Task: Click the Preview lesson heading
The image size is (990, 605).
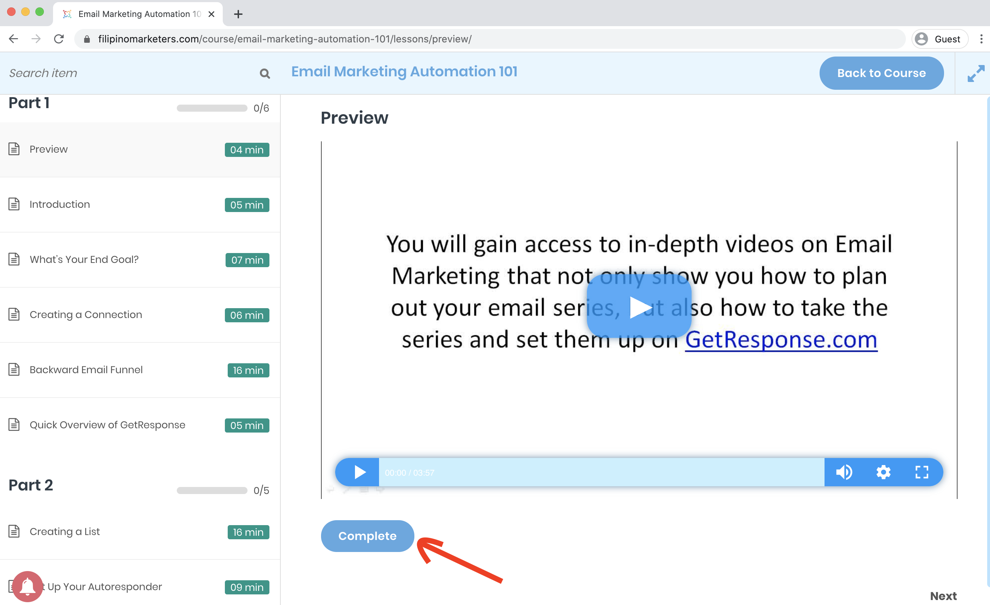Action: point(354,118)
